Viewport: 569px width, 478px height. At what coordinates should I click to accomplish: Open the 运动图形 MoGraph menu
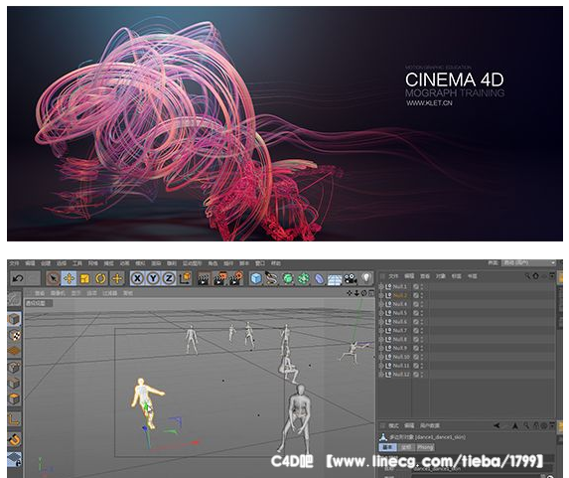(192, 263)
